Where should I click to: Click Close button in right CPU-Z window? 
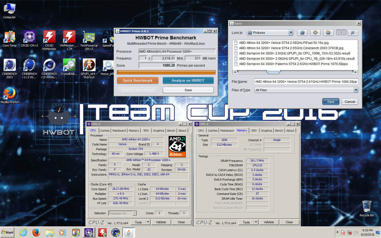click(x=289, y=222)
